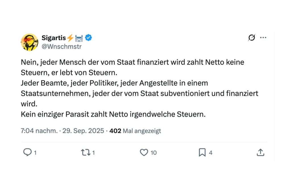This screenshot has width=291, height=193.
Task: Click the reply count showing 1
Action: pos(35,152)
